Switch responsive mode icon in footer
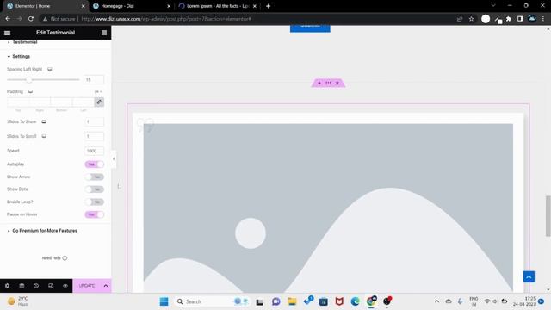This screenshot has height=310, width=551. click(51, 286)
